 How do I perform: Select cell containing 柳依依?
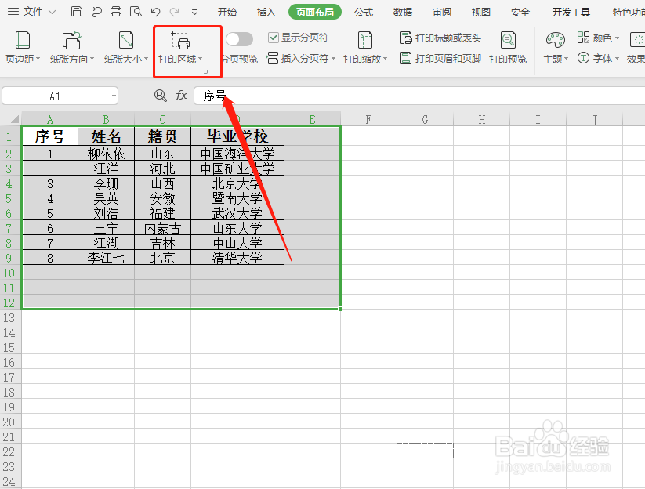point(106,154)
